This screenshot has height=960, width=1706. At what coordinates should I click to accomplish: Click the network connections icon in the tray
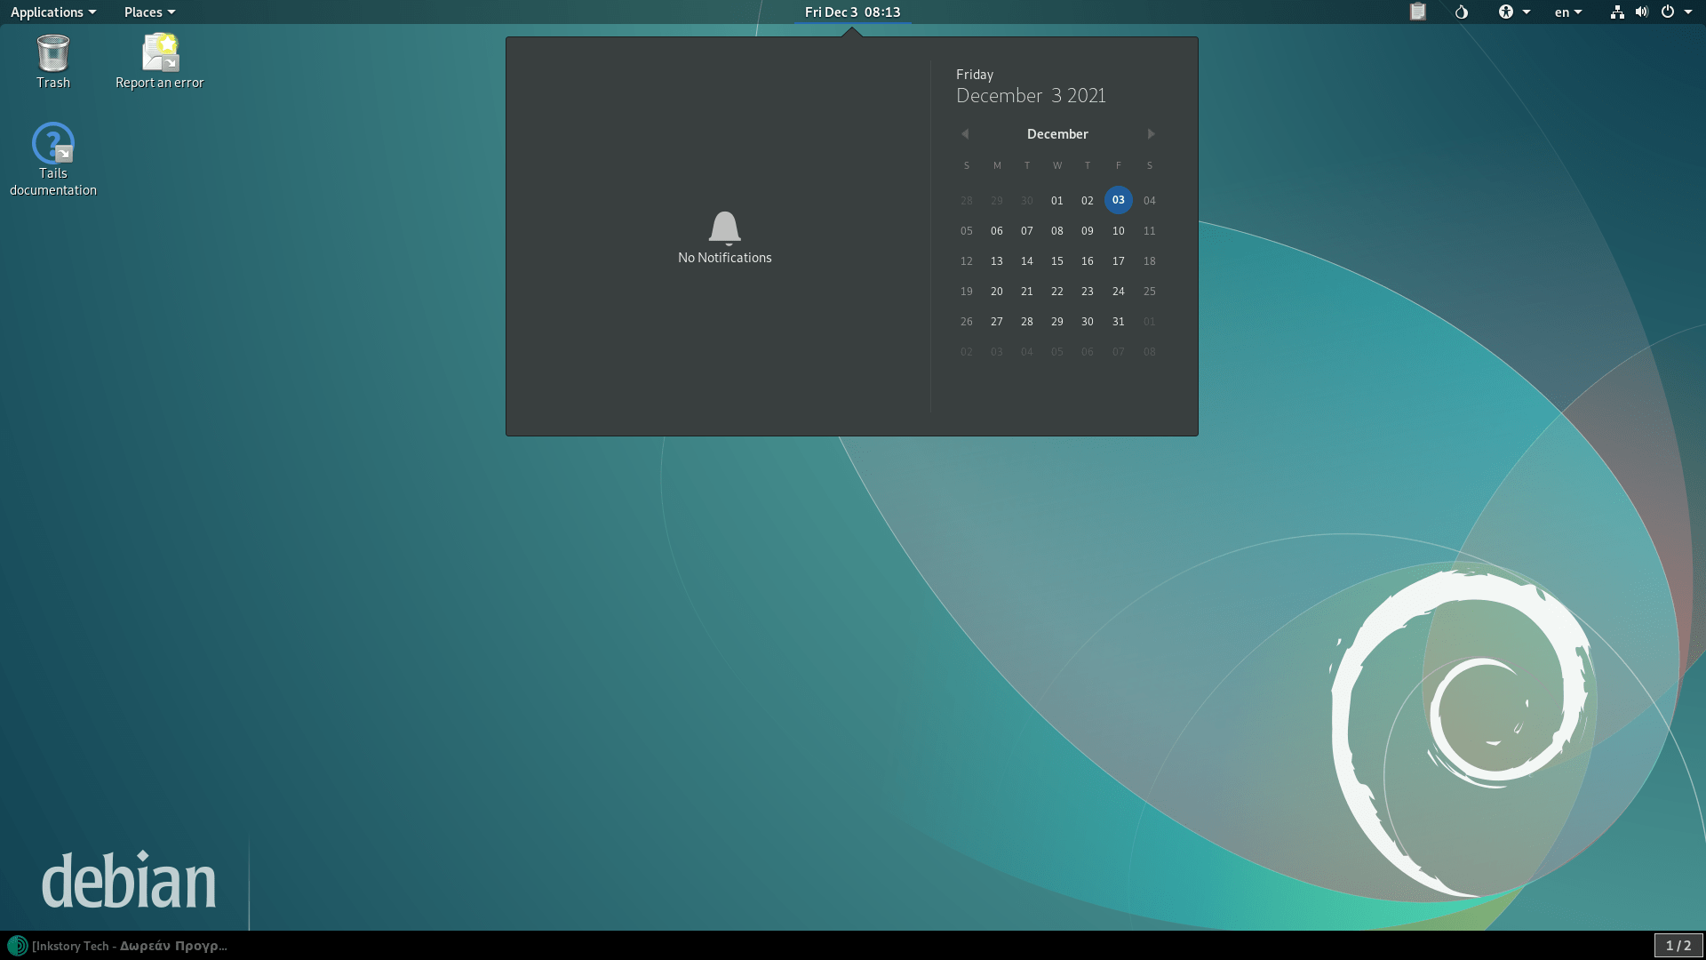[x=1616, y=12]
